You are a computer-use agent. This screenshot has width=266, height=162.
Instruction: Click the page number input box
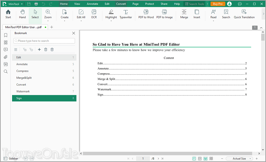pos(143,159)
